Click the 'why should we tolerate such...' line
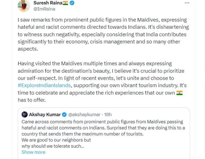205x159 pixels. 53,146
